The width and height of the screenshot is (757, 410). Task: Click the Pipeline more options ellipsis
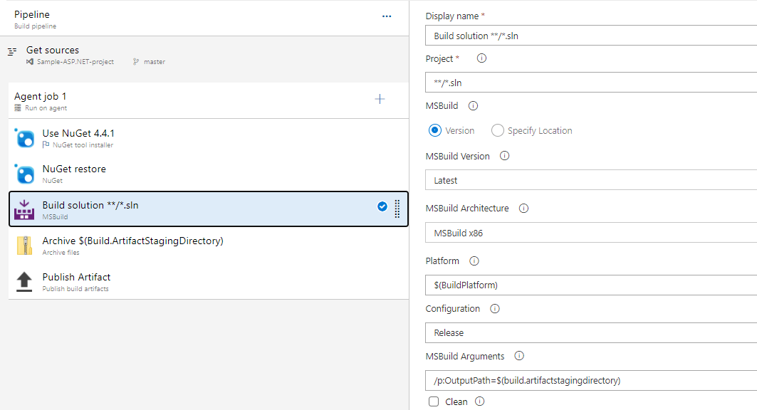pyautogui.click(x=387, y=16)
